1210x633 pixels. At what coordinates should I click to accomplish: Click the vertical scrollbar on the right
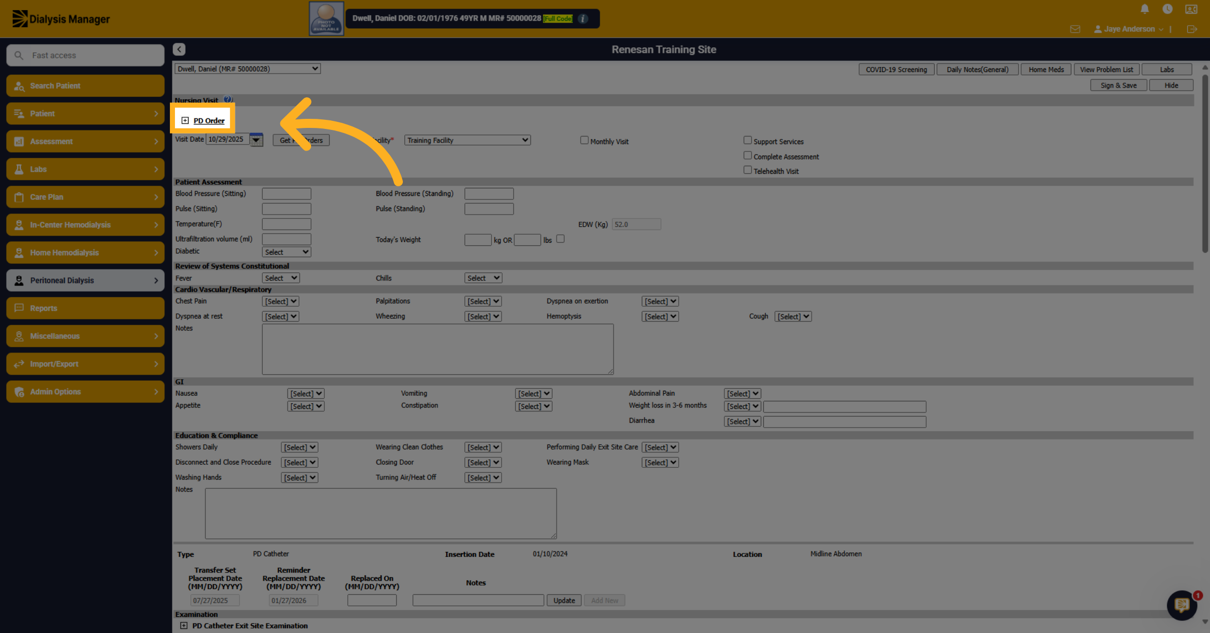coord(1204,164)
